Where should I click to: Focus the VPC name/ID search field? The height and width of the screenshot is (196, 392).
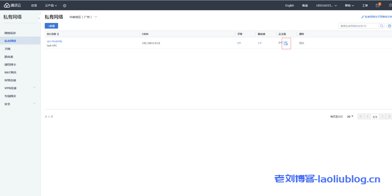[x=358, y=26]
